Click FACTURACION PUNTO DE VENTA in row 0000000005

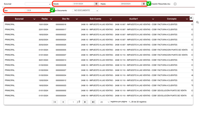point(173,50)
